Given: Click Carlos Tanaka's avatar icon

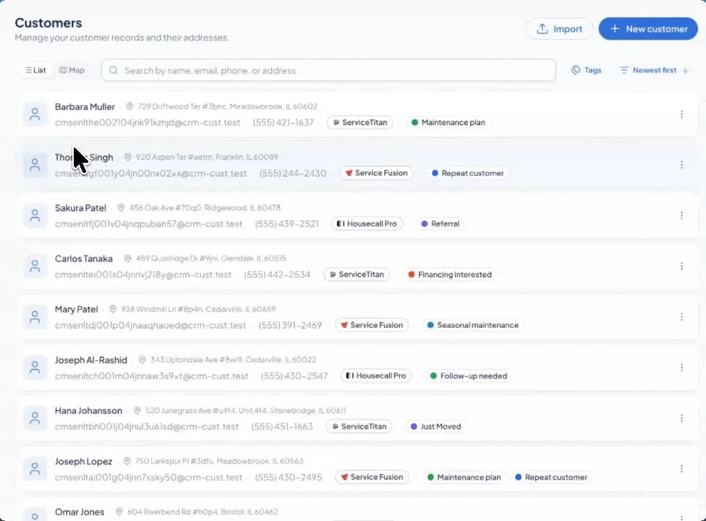Looking at the screenshot, I should click(35, 266).
